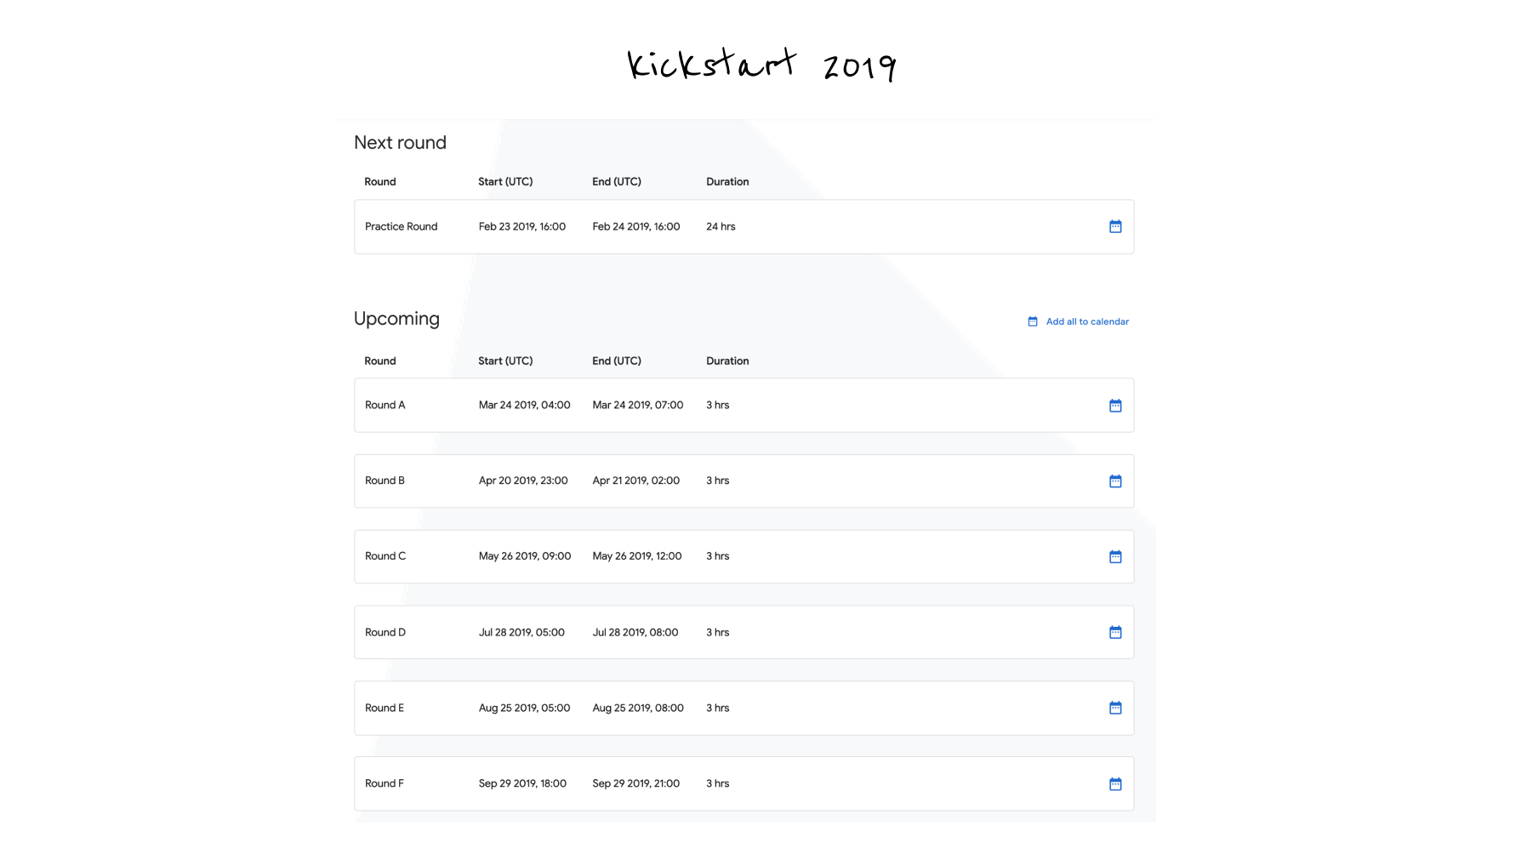Image resolution: width=1527 pixels, height=865 pixels.
Task: Click the 'Upcoming' heading
Action: pyautogui.click(x=396, y=319)
